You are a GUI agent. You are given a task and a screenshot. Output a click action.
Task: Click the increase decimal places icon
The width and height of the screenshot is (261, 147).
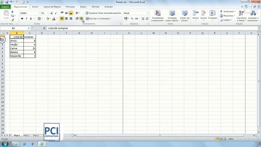(x=143, y=19)
